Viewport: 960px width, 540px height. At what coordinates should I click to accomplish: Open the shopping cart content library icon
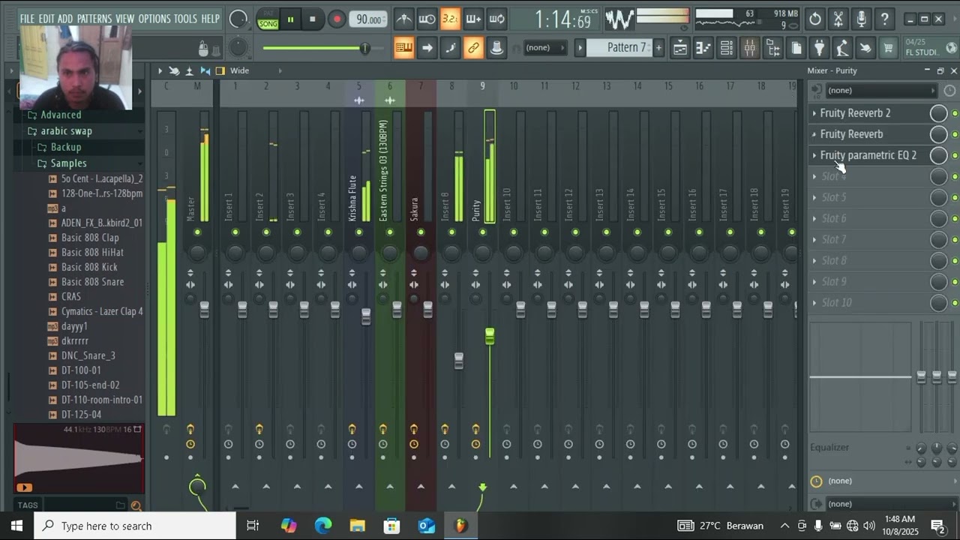pos(889,49)
